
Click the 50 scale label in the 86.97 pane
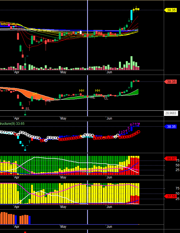click(x=178, y=165)
